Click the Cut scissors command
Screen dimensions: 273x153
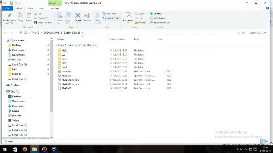pyautogui.click(x=38, y=14)
